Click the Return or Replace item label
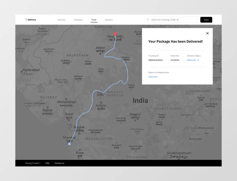237x181 pixels. point(159,73)
